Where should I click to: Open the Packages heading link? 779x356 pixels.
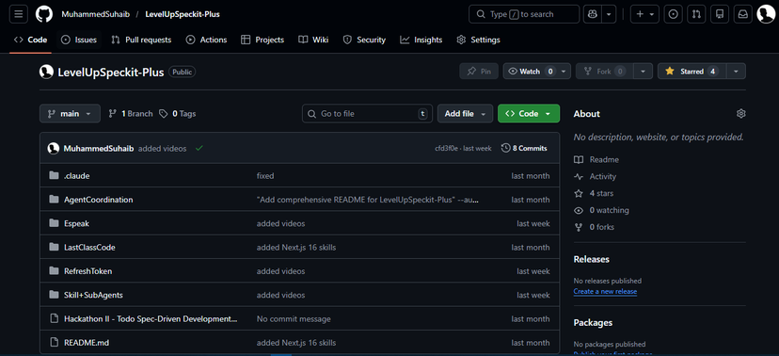tap(593, 323)
